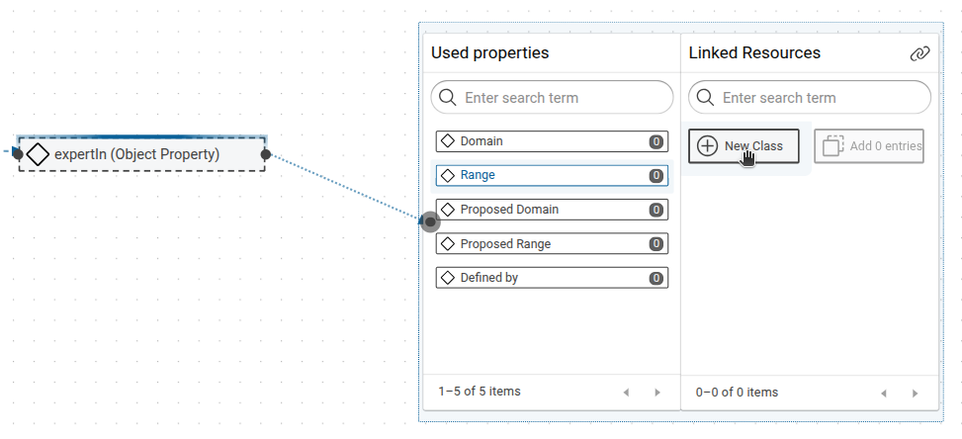Click the search magnifier in Linked Resources
962x439 pixels.
coord(706,98)
